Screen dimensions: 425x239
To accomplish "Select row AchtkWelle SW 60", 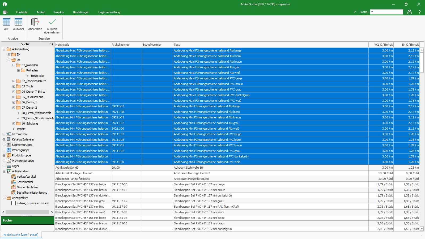I will click(x=237, y=168).
